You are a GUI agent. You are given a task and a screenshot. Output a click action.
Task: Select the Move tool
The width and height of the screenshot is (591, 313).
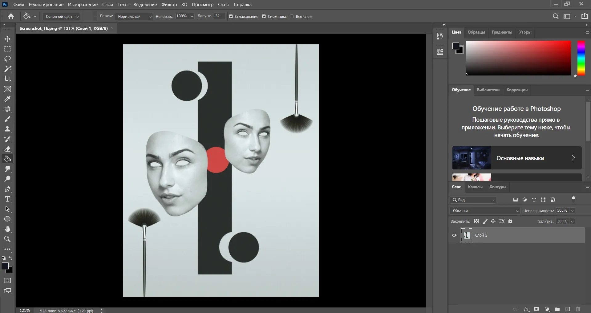8,39
